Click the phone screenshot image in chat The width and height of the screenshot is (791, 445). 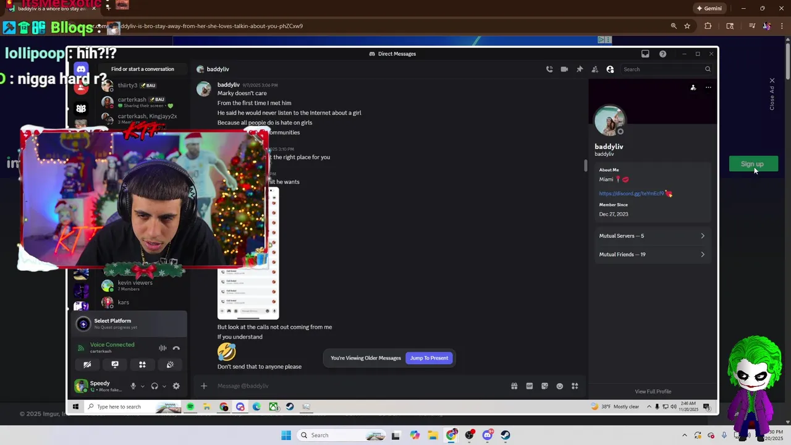coord(248,253)
